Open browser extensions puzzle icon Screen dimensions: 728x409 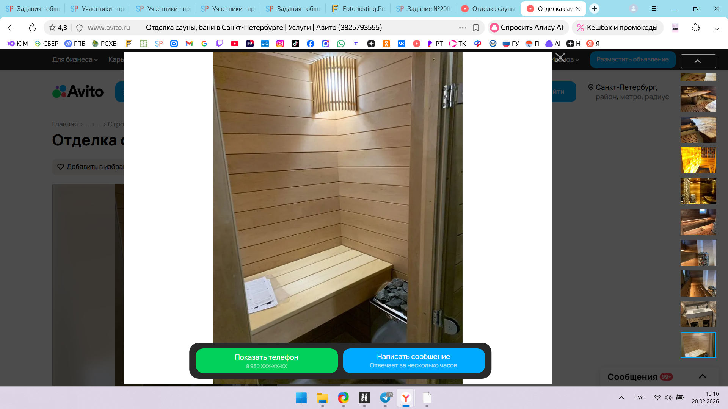695,28
